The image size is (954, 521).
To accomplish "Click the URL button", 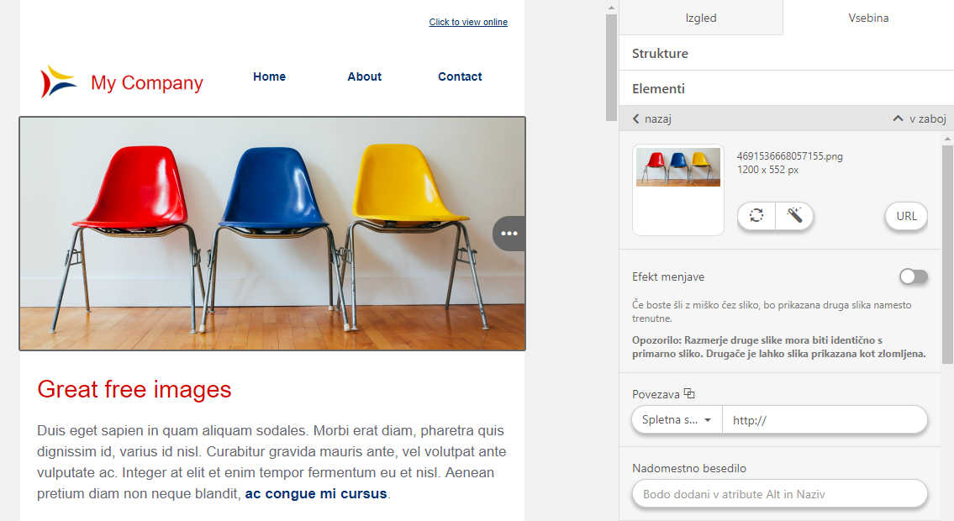I will tap(907, 216).
